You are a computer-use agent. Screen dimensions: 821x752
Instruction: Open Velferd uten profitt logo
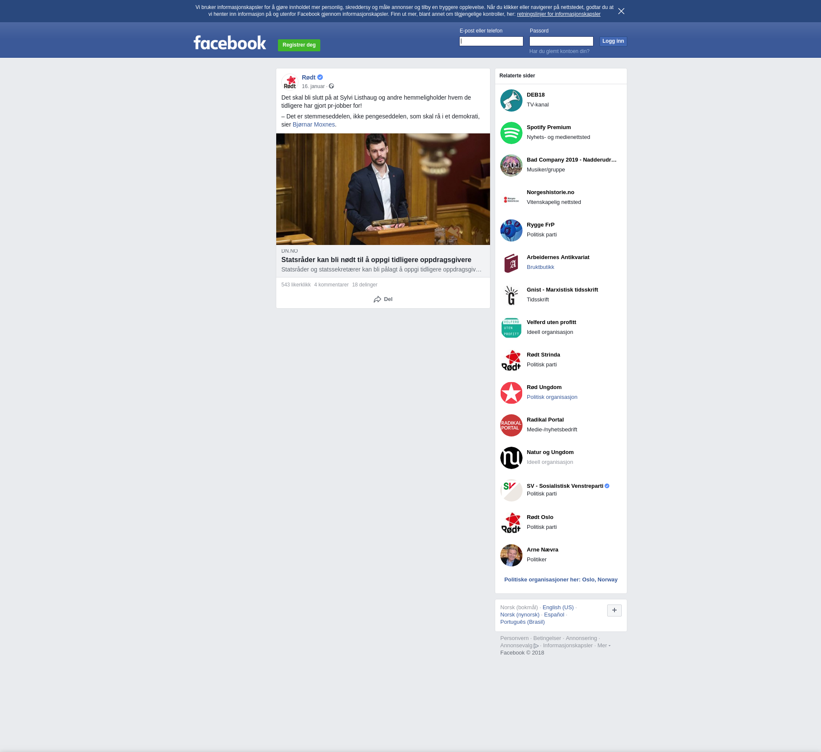coord(511,328)
